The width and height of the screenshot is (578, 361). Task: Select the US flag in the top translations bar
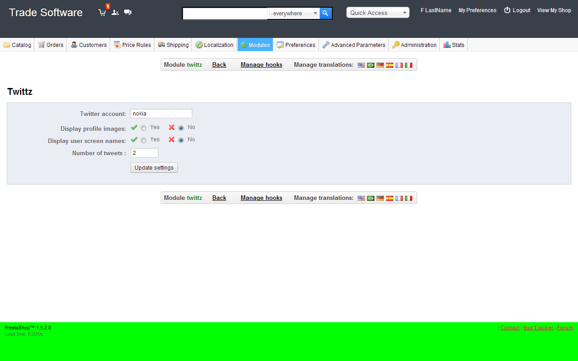[361, 65]
